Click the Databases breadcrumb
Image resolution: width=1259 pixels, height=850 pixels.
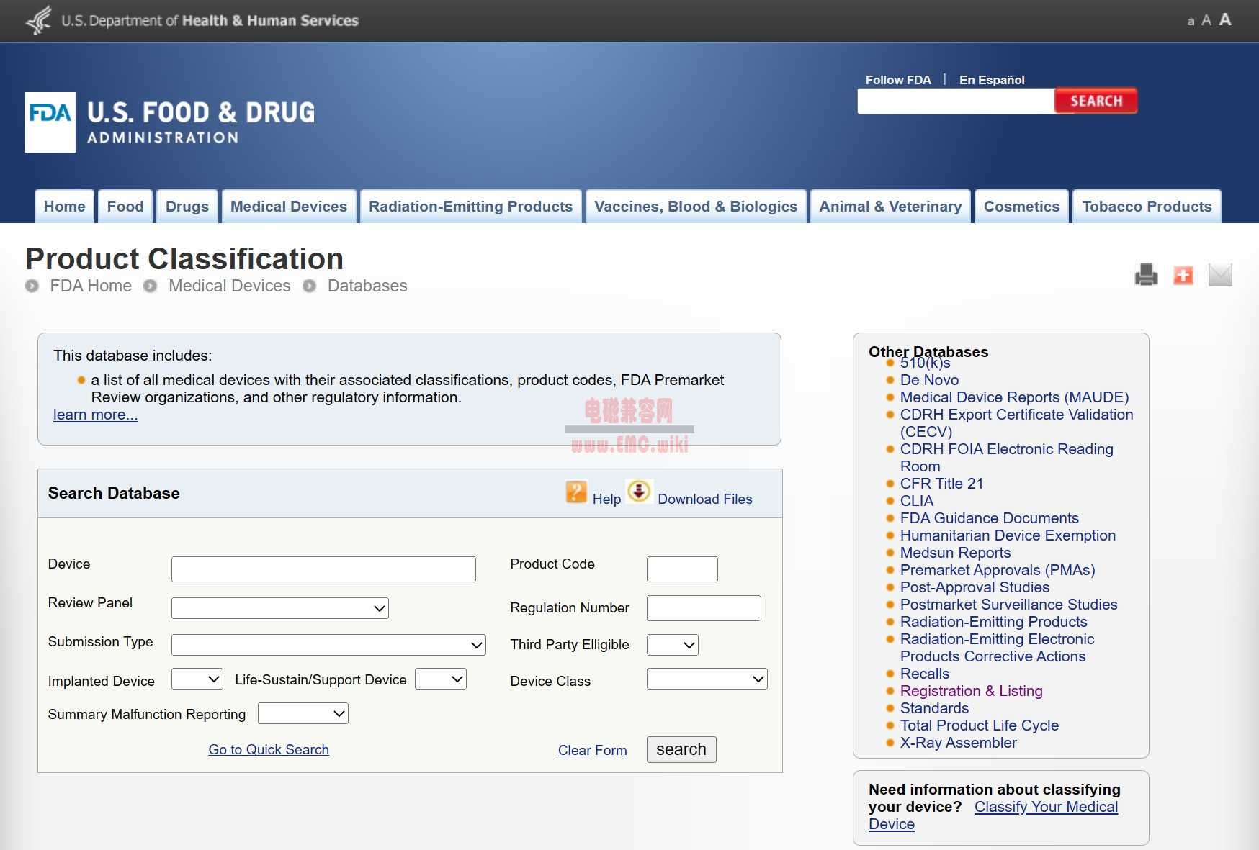(367, 286)
